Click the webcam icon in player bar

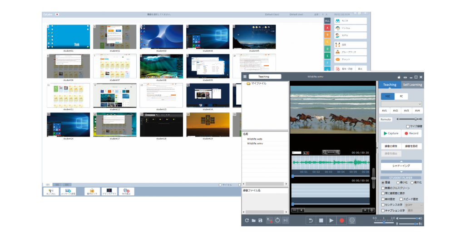(352, 220)
